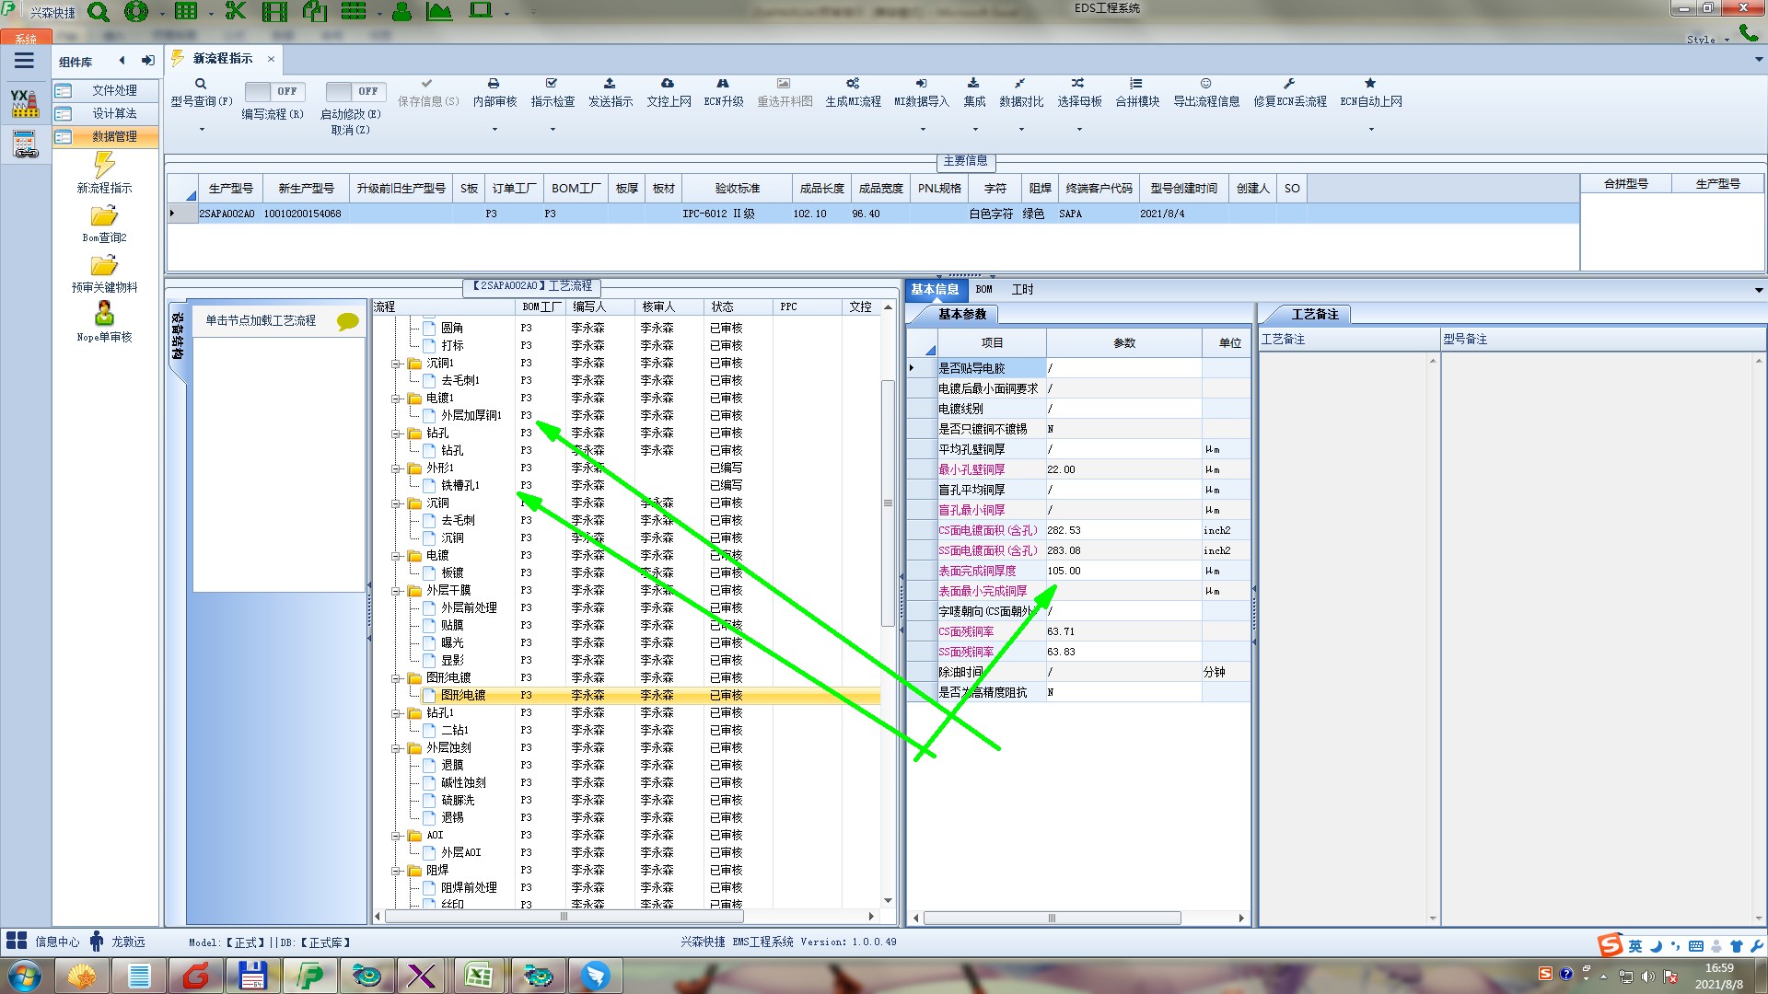Collapse the 外层蚀刻 tree node

click(x=396, y=748)
